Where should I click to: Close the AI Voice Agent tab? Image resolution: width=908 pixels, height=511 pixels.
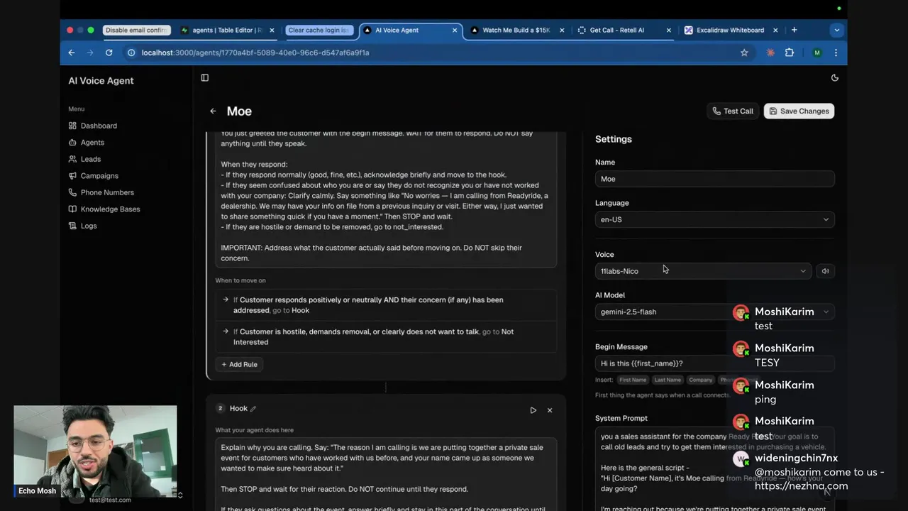pos(455,31)
